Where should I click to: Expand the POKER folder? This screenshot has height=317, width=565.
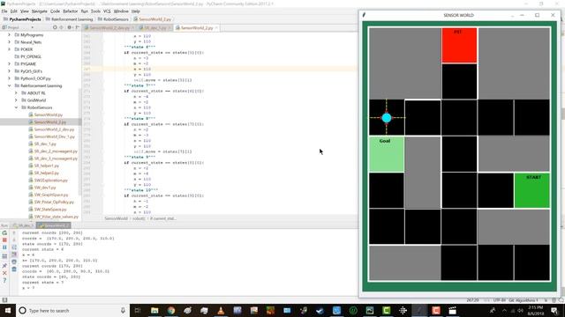pyautogui.click(x=10, y=49)
